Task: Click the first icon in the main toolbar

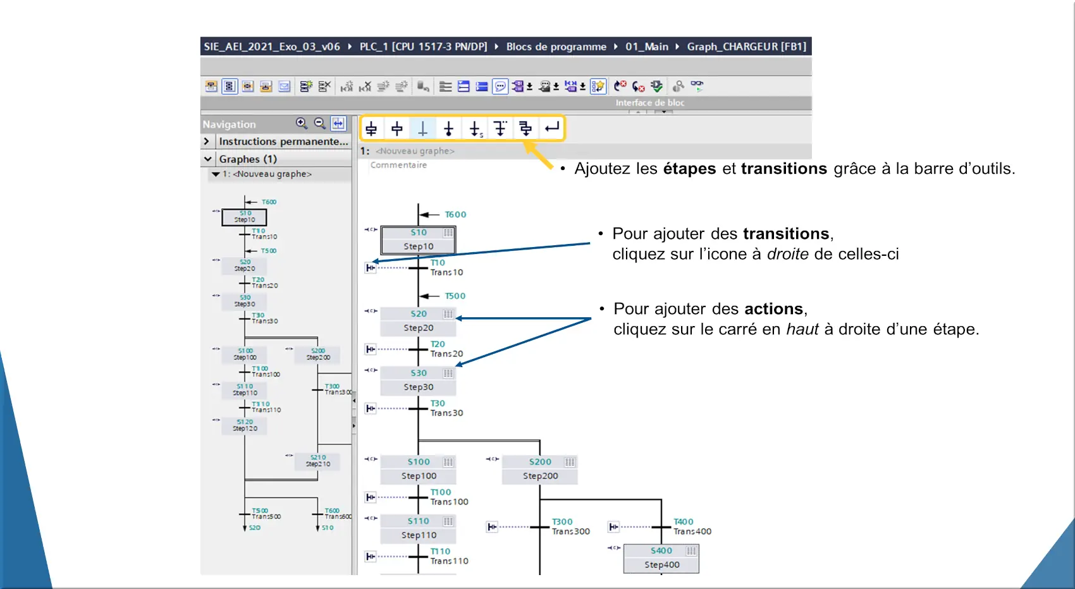Action: (x=211, y=86)
